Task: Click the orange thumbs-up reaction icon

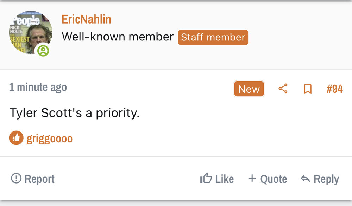Action: click(16, 138)
